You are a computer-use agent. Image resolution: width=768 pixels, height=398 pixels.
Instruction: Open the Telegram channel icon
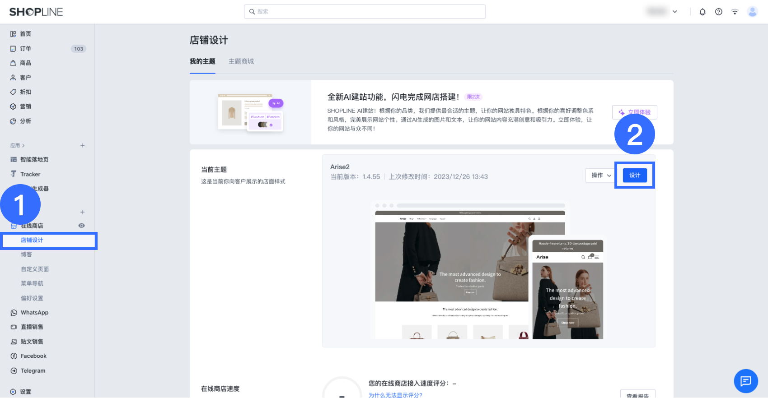click(x=14, y=371)
